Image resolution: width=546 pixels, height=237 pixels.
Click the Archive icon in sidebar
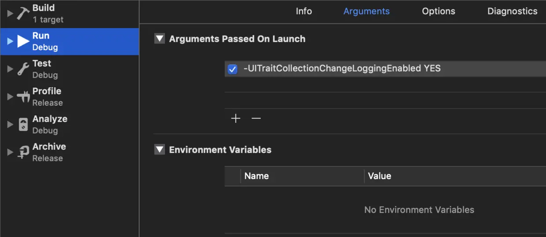[23, 152]
